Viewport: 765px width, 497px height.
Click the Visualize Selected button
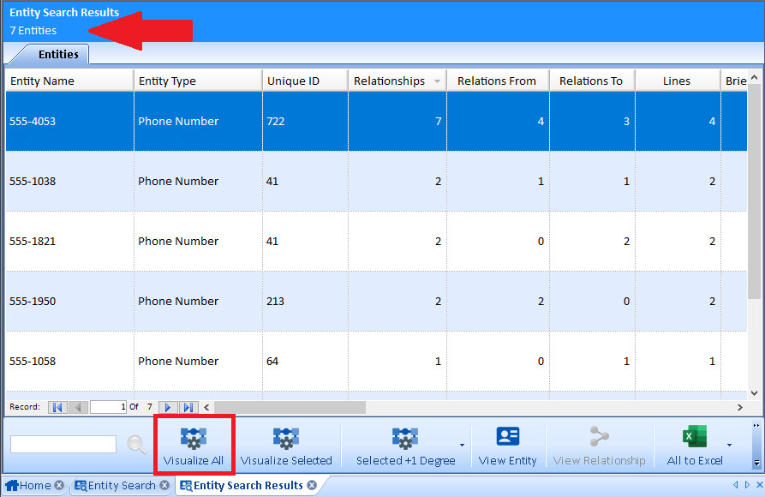[286, 446]
